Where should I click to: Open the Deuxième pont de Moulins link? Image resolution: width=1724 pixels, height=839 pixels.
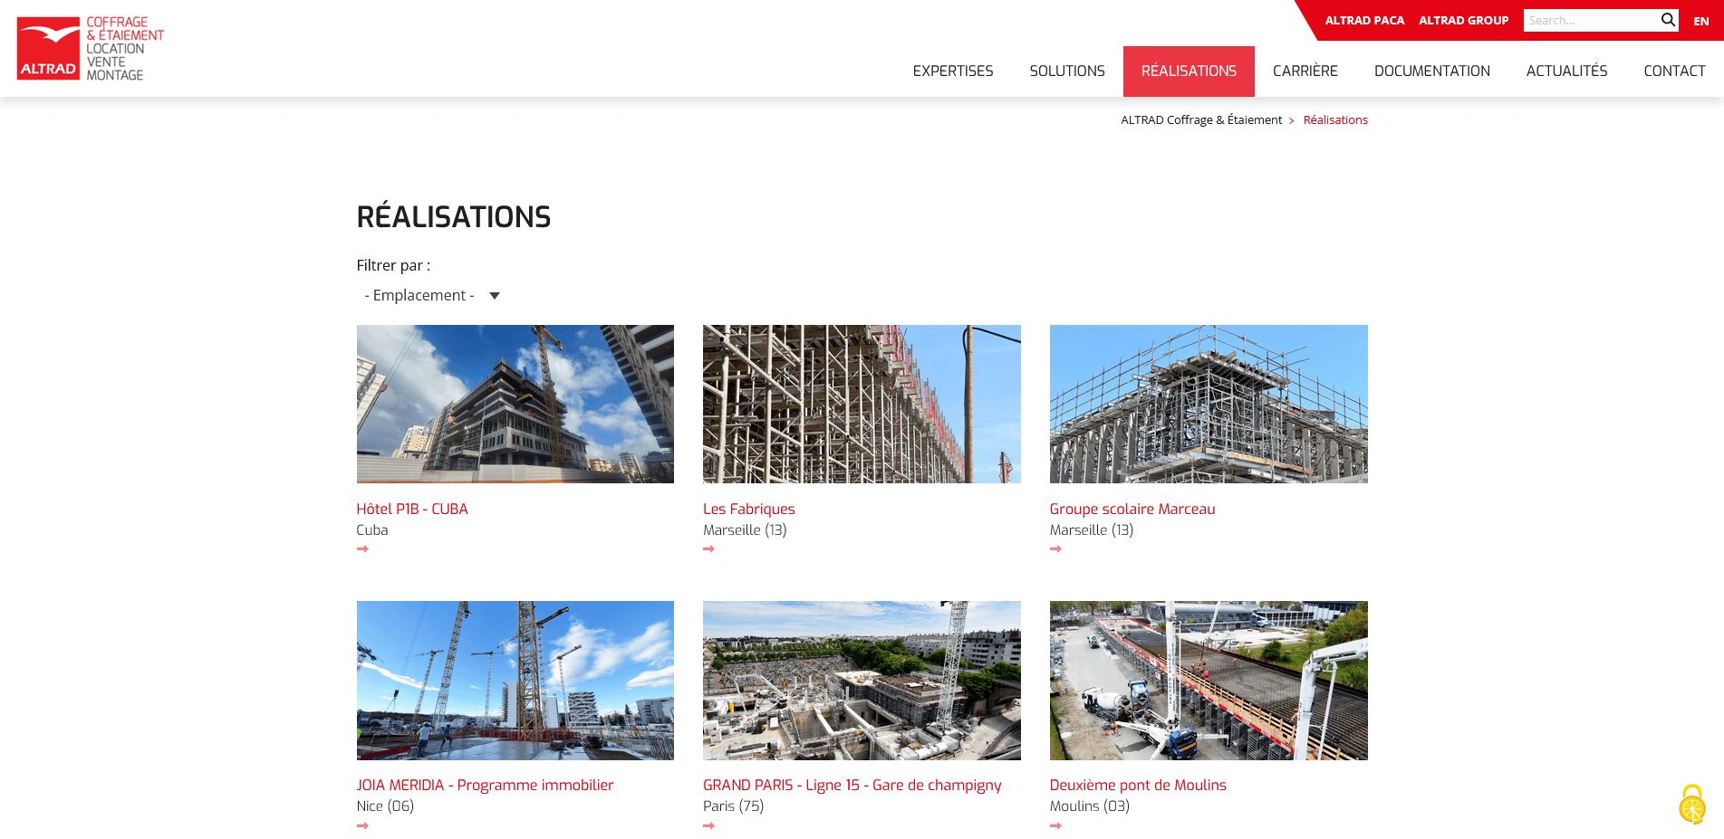coord(1138,785)
